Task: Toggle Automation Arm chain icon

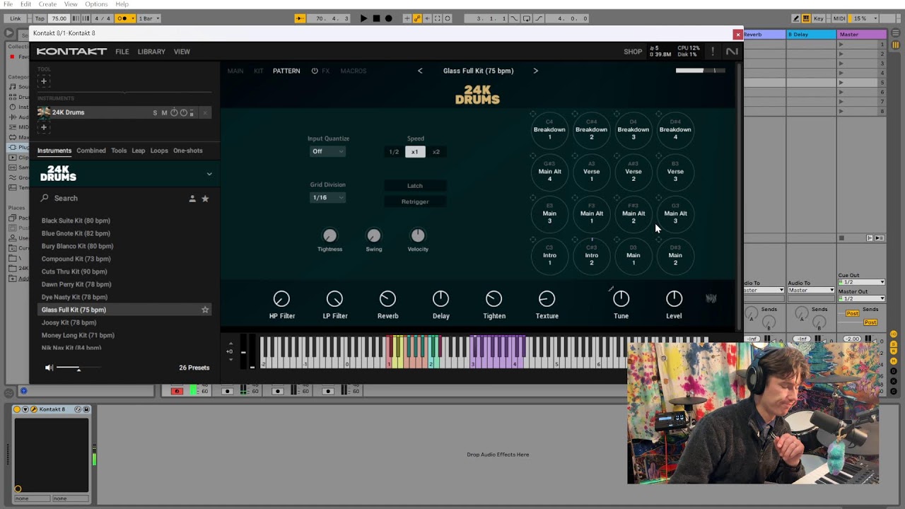Action: coord(418,18)
